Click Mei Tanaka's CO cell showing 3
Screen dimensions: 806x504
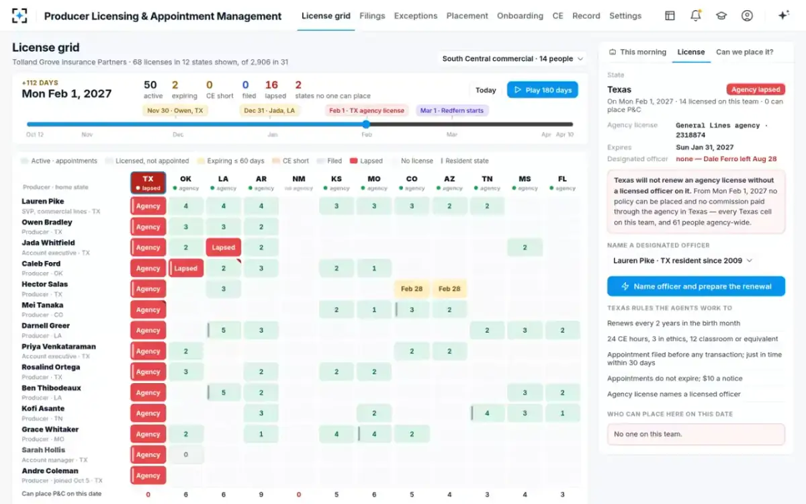point(412,310)
